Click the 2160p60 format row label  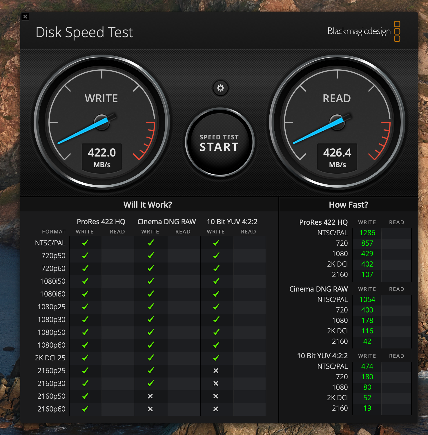point(52,409)
